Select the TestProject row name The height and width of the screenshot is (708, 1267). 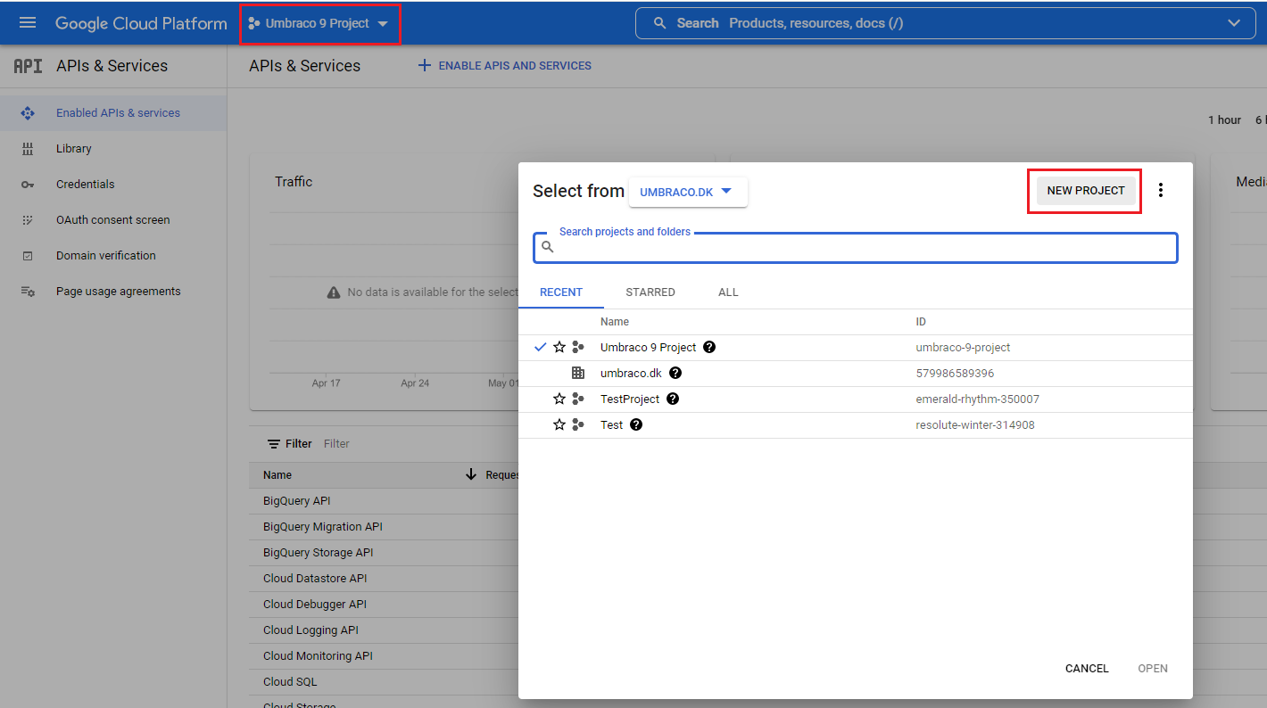pos(630,399)
